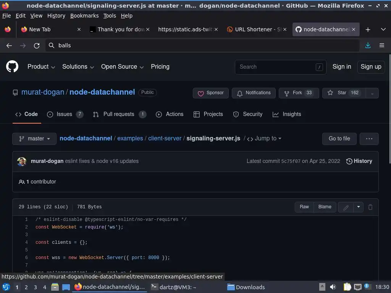This screenshot has height=293, width=391.
Task: Open the Insights tab
Action: tap(287, 114)
